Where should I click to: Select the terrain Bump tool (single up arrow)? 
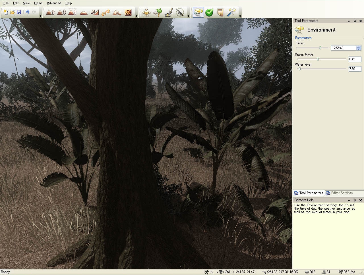[50, 12]
